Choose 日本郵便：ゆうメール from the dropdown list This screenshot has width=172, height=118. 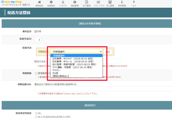(x=76, y=61)
